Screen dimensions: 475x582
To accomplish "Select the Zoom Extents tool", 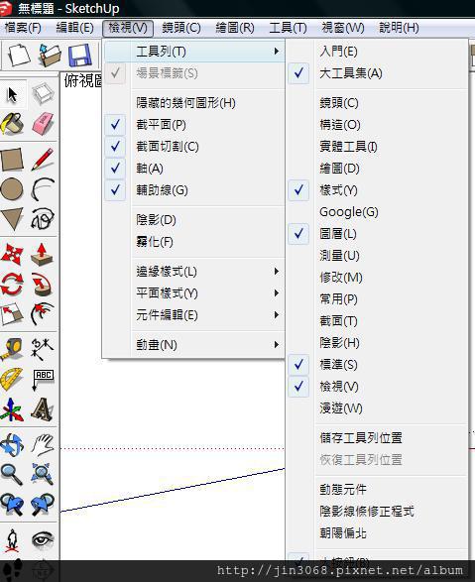I will click(x=43, y=474).
